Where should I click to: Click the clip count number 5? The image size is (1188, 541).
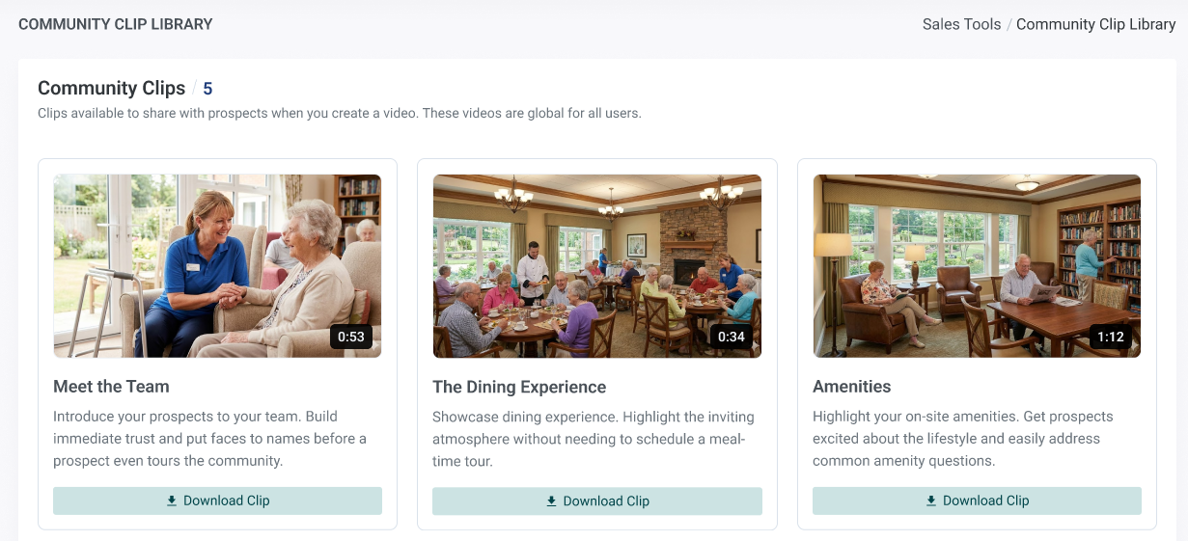(x=207, y=89)
